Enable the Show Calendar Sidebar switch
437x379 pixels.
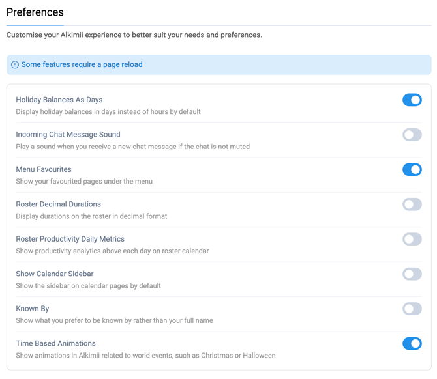(412, 274)
